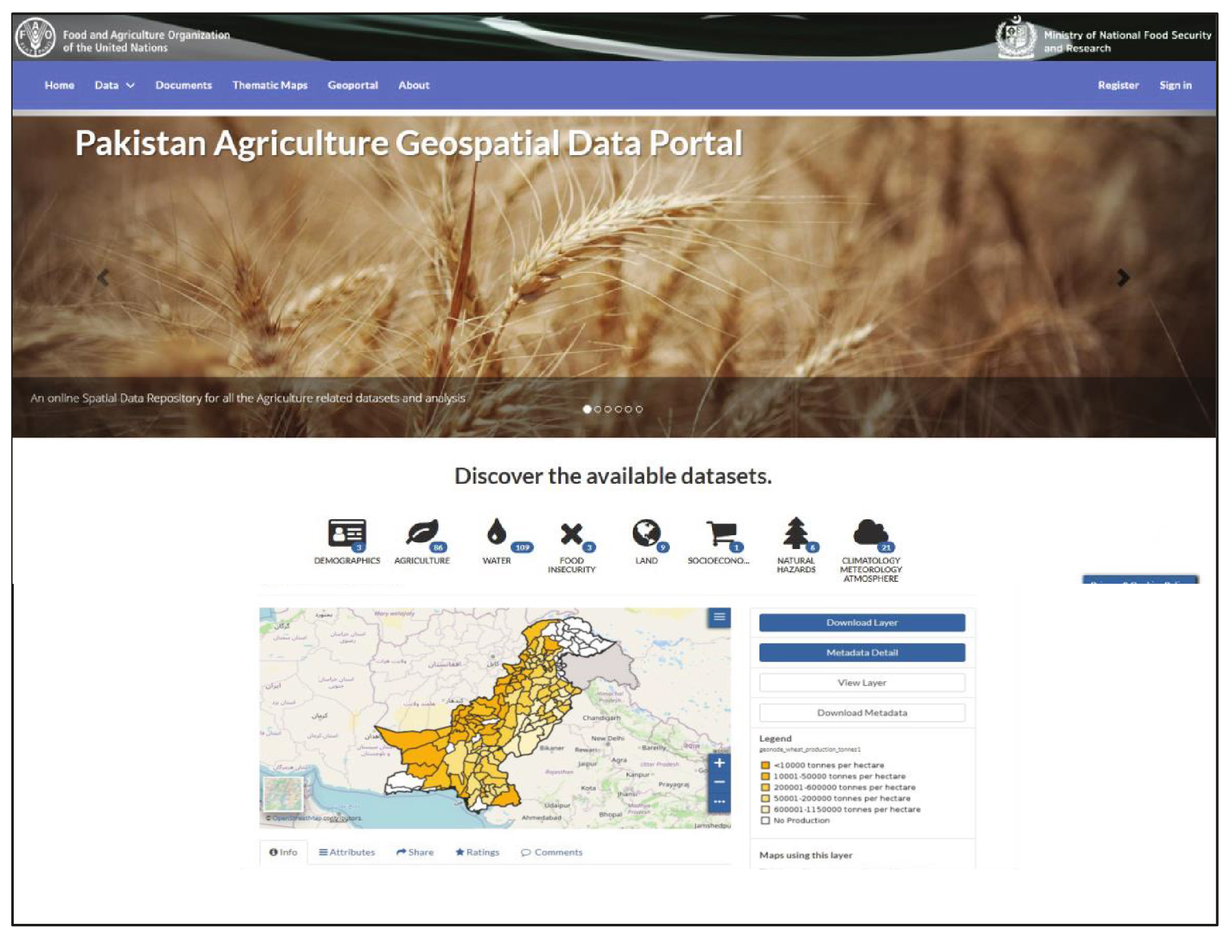Select the last carousel indicator dot
The width and height of the screenshot is (1232, 937).
639,409
